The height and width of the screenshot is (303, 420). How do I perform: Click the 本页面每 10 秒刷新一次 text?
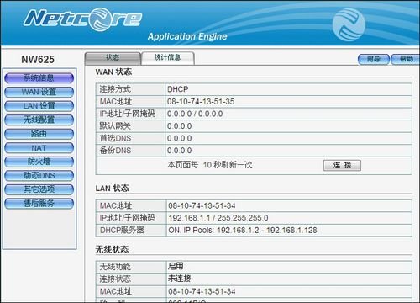point(210,165)
